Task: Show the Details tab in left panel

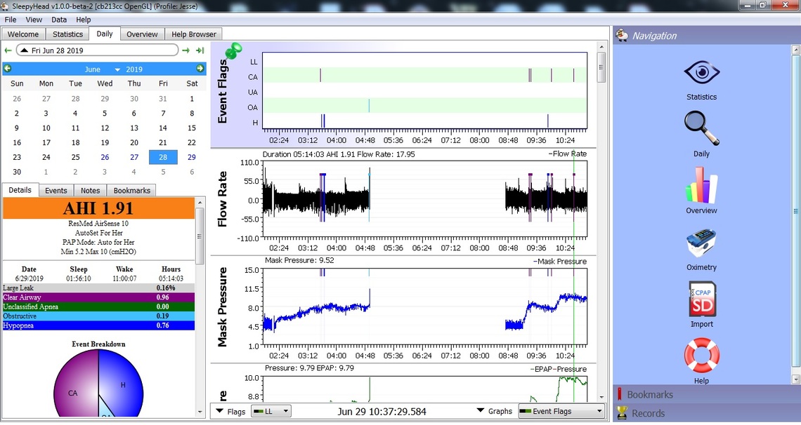Action: coord(20,190)
